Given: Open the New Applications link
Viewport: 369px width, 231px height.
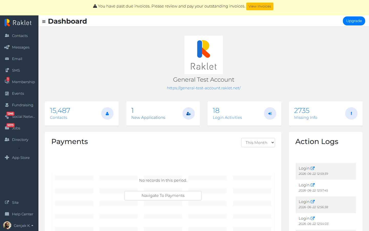Looking at the screenshot, I should coord(148,113).
